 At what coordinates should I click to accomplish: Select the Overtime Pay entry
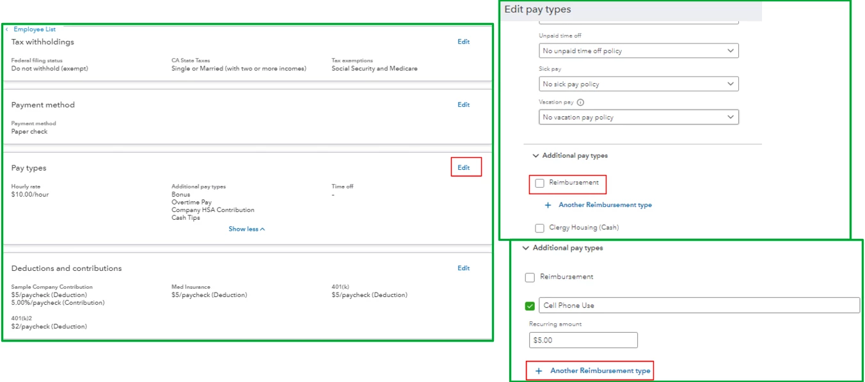(x=191, y=202)
